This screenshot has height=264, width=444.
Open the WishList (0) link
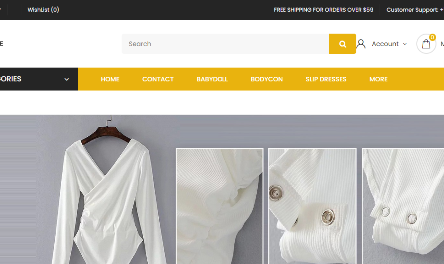(x=43, y=10)
